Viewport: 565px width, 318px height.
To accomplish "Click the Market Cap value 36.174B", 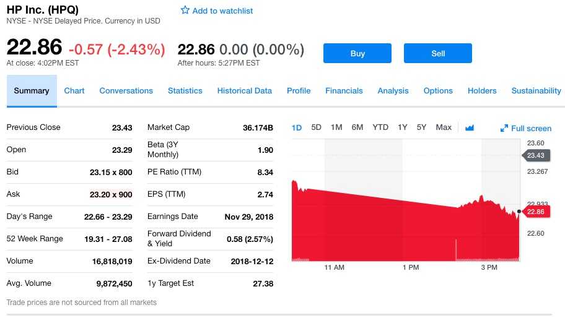I will pyautogui.click(x=258, y=127).
